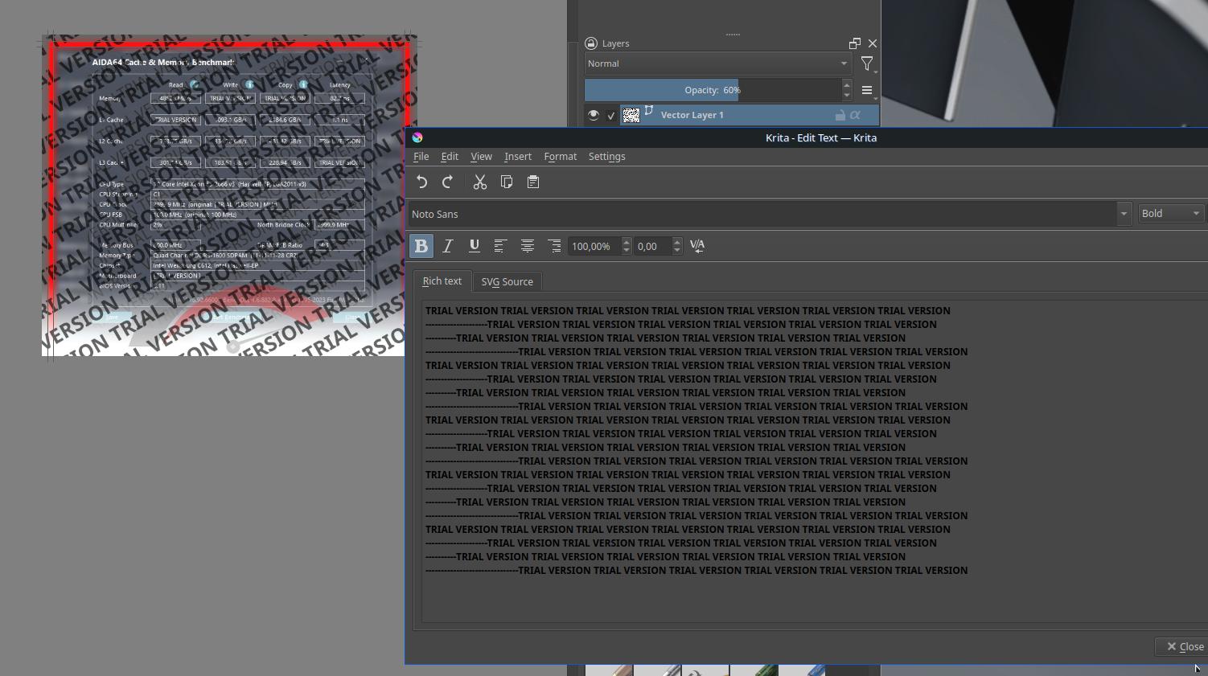Float the Layers docker

855,43
